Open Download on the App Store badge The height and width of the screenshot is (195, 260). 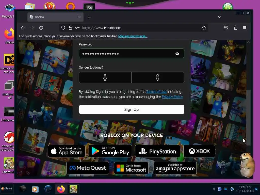click(67, 151)
